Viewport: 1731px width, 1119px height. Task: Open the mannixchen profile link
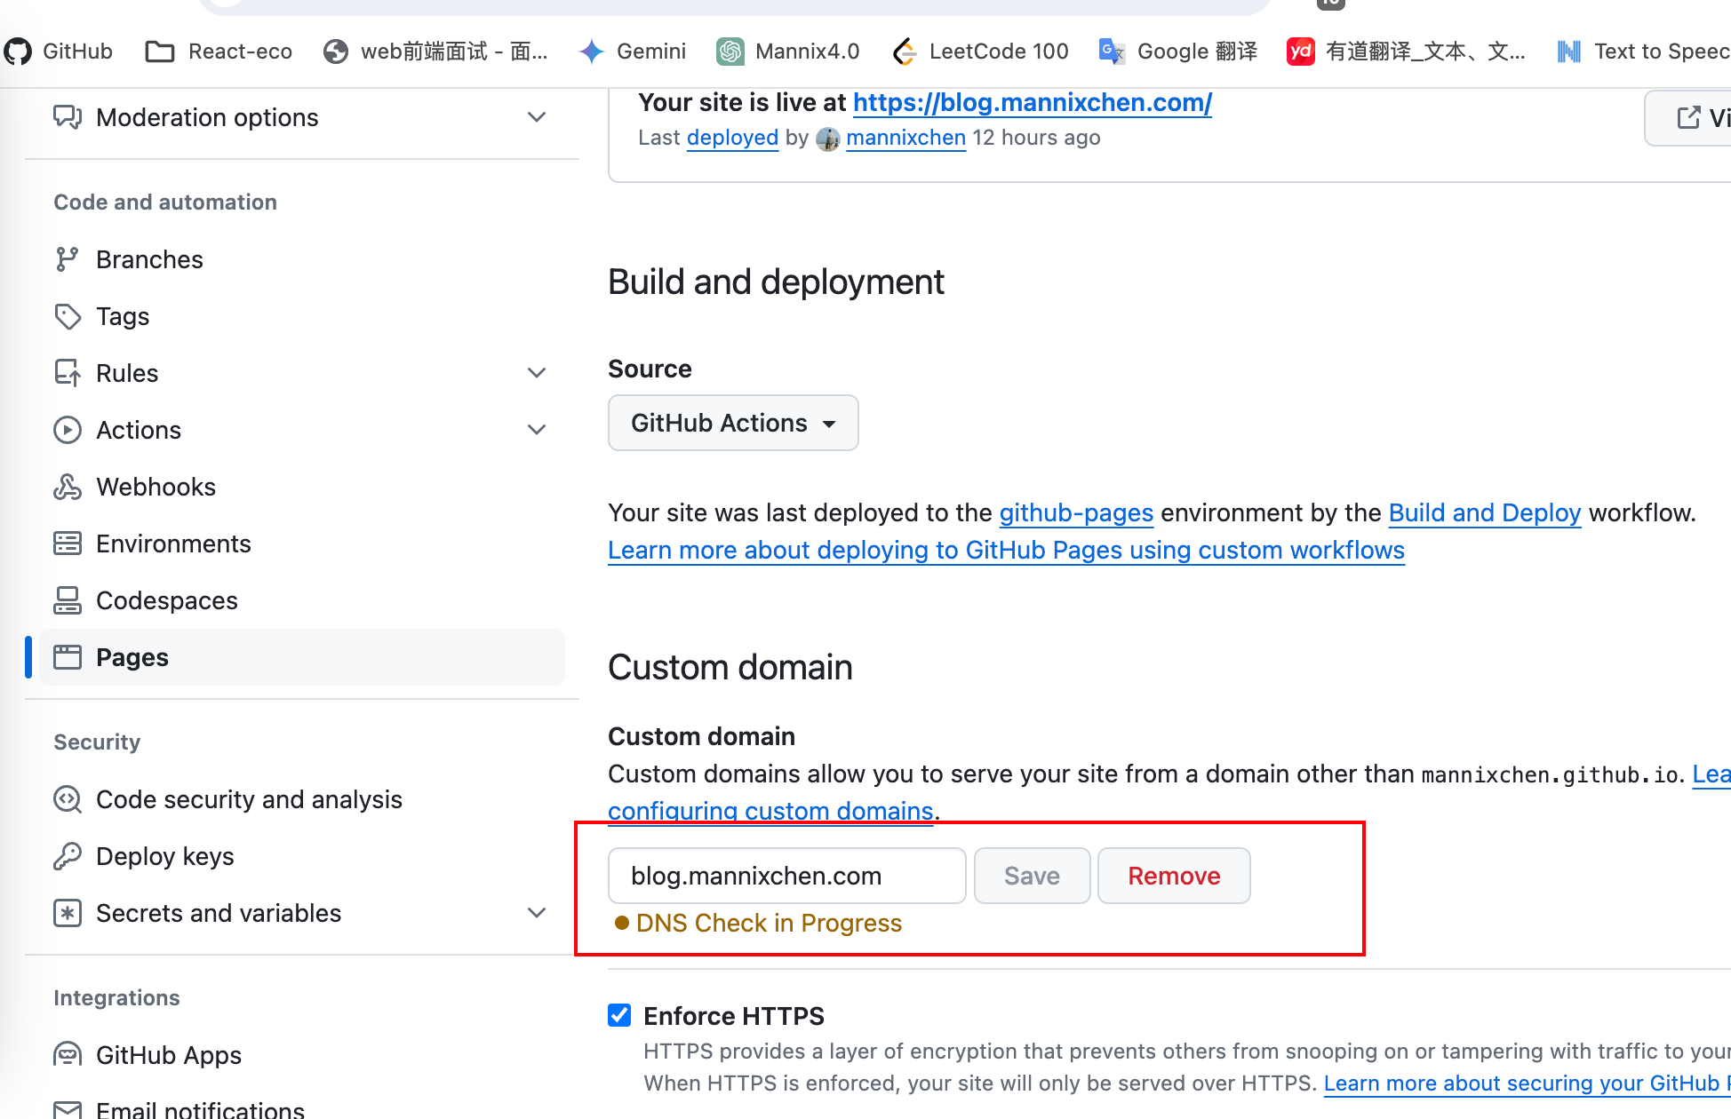(x=905, y=138)
